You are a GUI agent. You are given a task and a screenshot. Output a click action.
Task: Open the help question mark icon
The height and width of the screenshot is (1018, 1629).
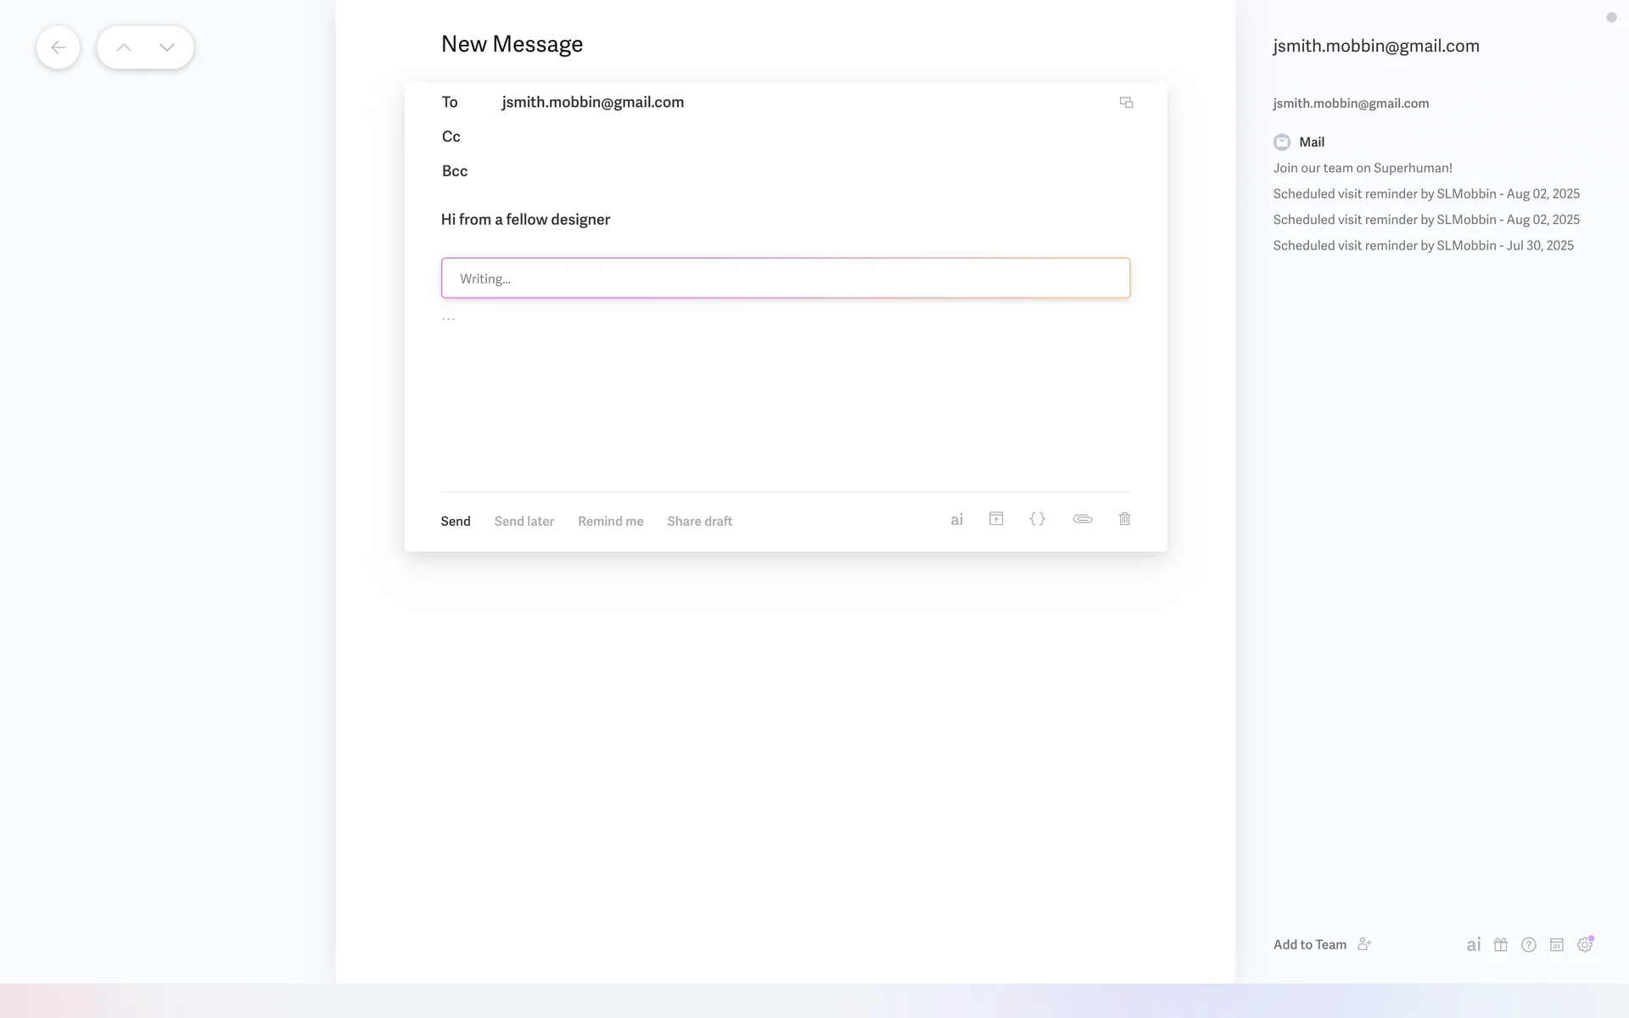(1528, 945)
